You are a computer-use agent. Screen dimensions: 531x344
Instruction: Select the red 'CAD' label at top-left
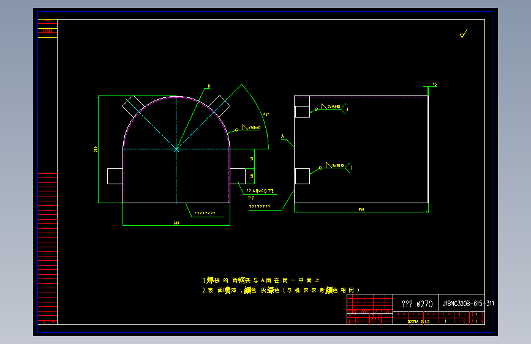point(47,31)
